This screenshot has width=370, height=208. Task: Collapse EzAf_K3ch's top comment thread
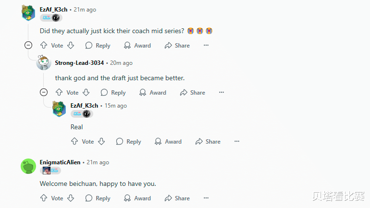28,46
